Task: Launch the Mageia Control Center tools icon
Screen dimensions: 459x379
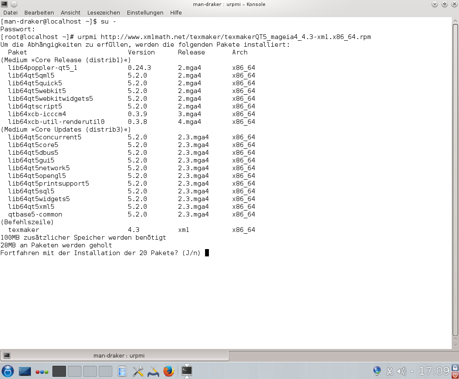Action: click(138, 371)
